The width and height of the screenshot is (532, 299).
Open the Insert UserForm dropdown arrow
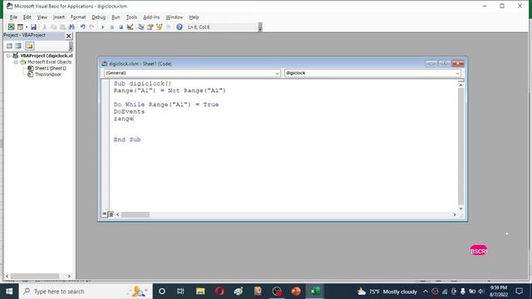click(x=26, y=27)
